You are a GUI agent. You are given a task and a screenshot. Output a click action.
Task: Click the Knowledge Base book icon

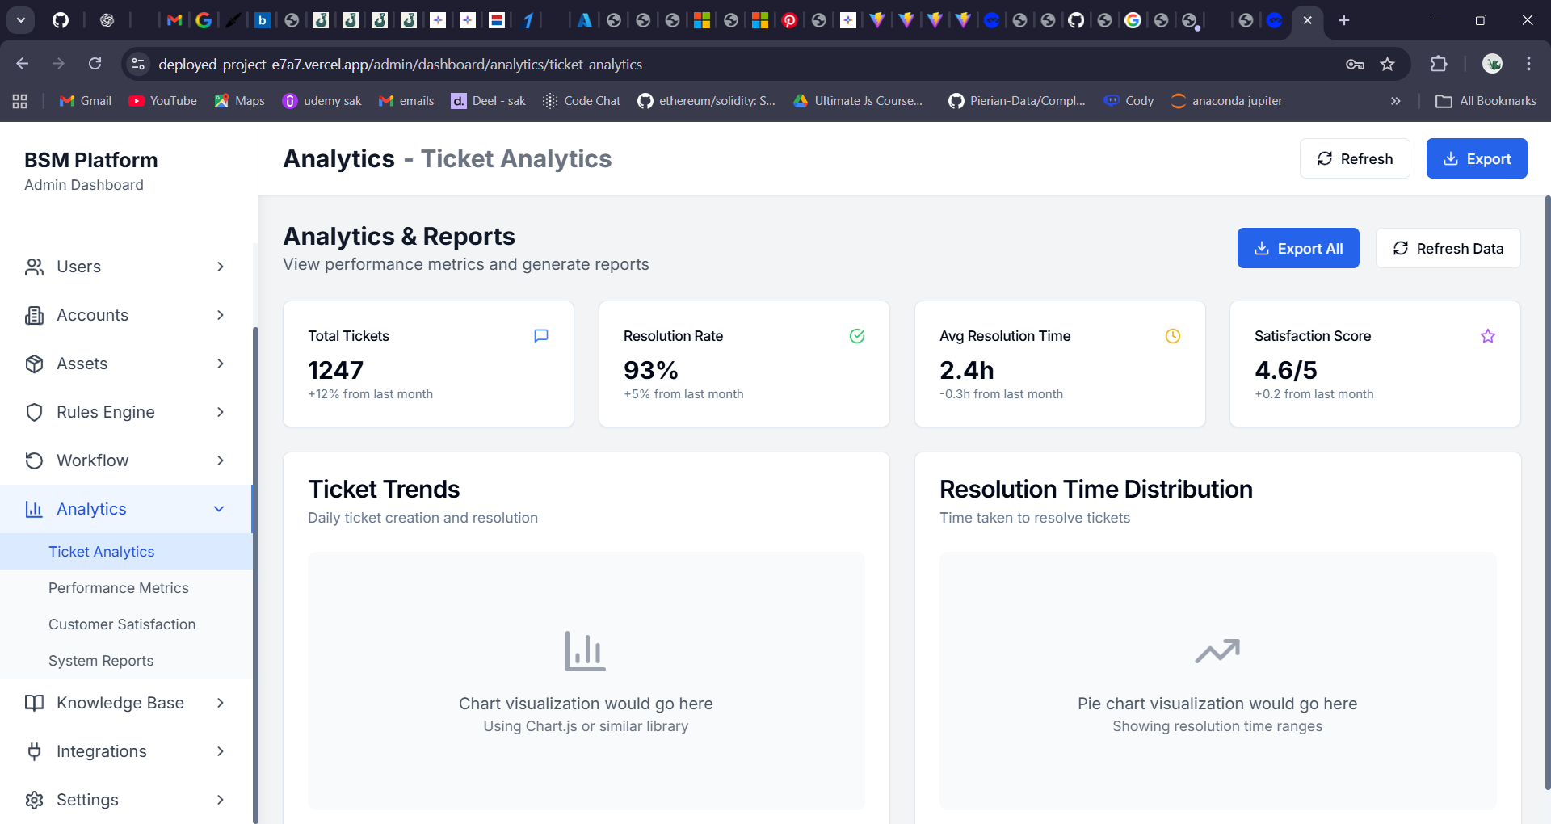tap(34, 703)
